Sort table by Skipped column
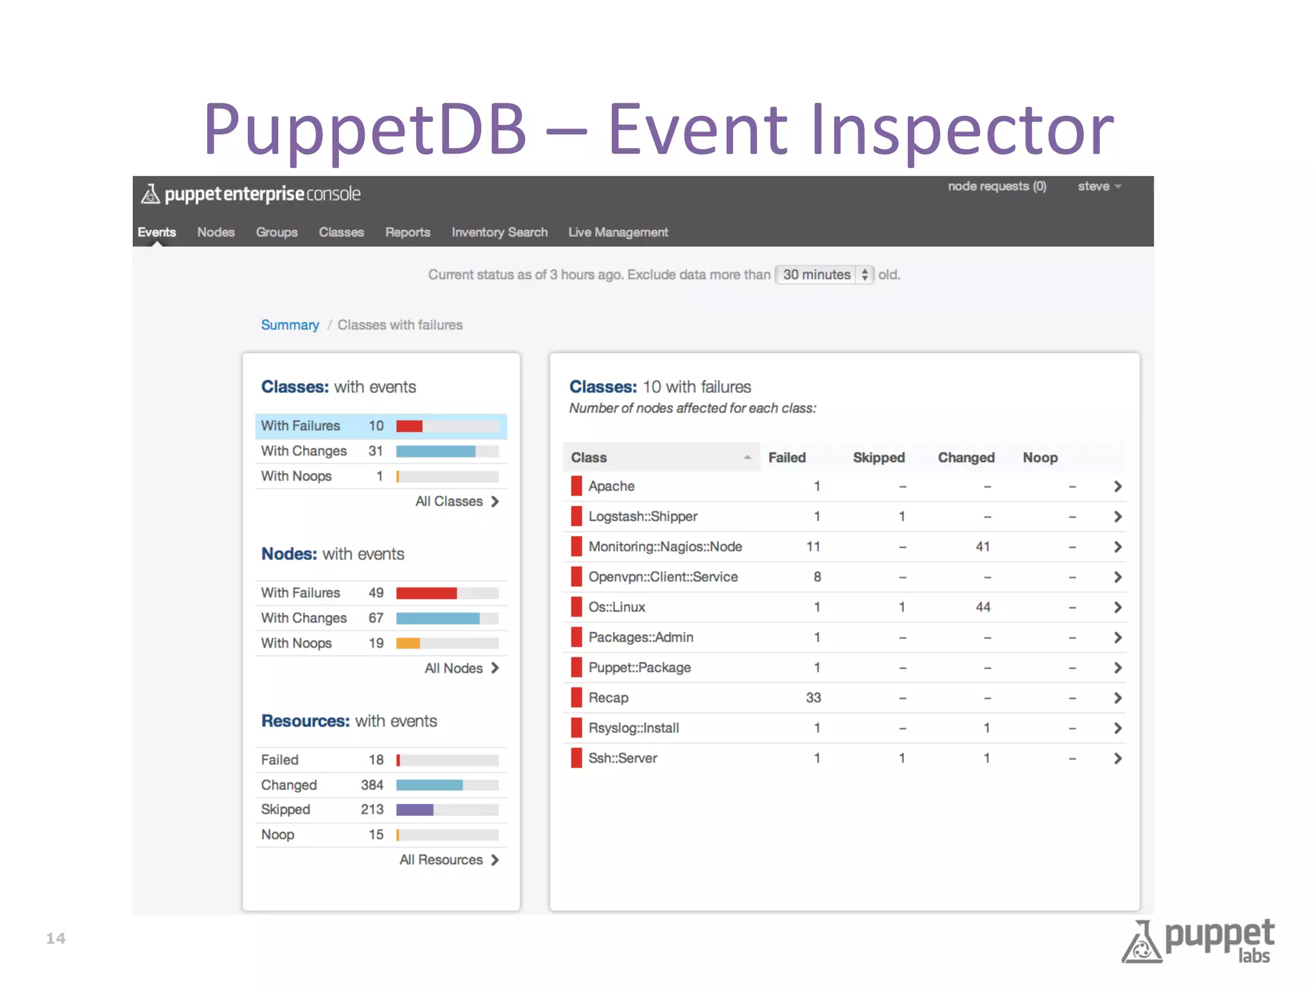The width and height of the screenshot is (1315, 986). point(878,458)
